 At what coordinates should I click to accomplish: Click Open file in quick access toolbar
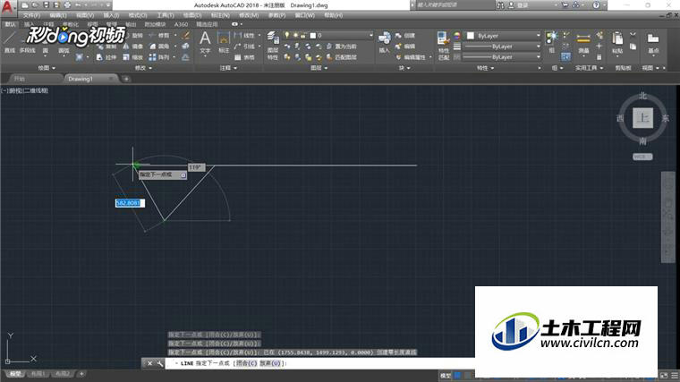(35, 5)
